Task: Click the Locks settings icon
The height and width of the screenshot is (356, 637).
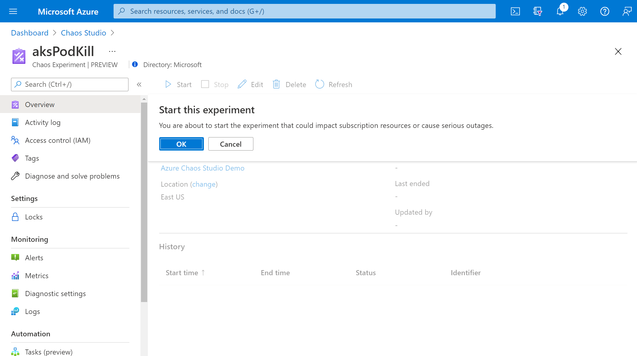Action: [x=15, y=216]
